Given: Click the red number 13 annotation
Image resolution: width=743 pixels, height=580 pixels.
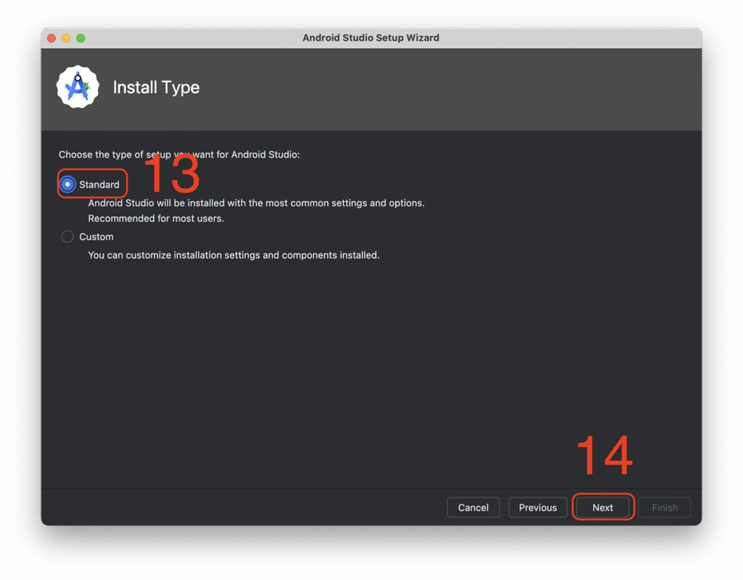Looking at the screenshot, I should [172, 174].
